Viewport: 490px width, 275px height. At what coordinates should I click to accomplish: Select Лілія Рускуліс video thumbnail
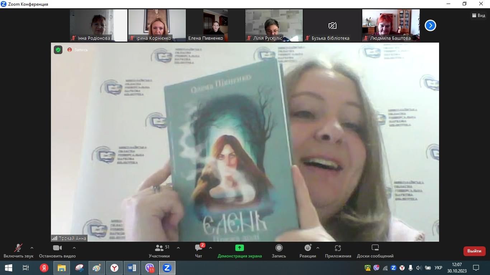point(274,25)
